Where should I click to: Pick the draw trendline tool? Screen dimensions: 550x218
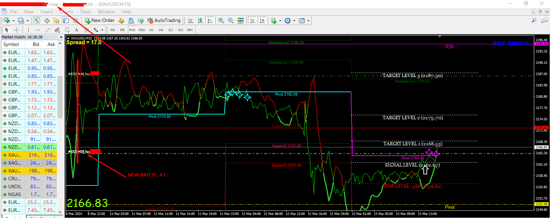[x=48, y=30]
